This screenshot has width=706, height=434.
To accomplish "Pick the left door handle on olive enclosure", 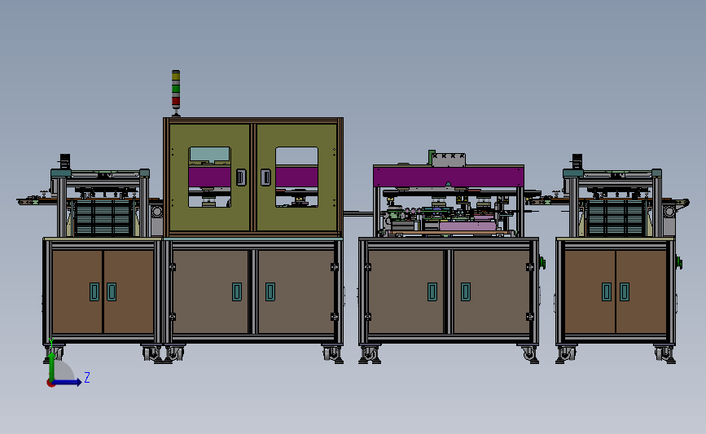I will click(241, 178).
